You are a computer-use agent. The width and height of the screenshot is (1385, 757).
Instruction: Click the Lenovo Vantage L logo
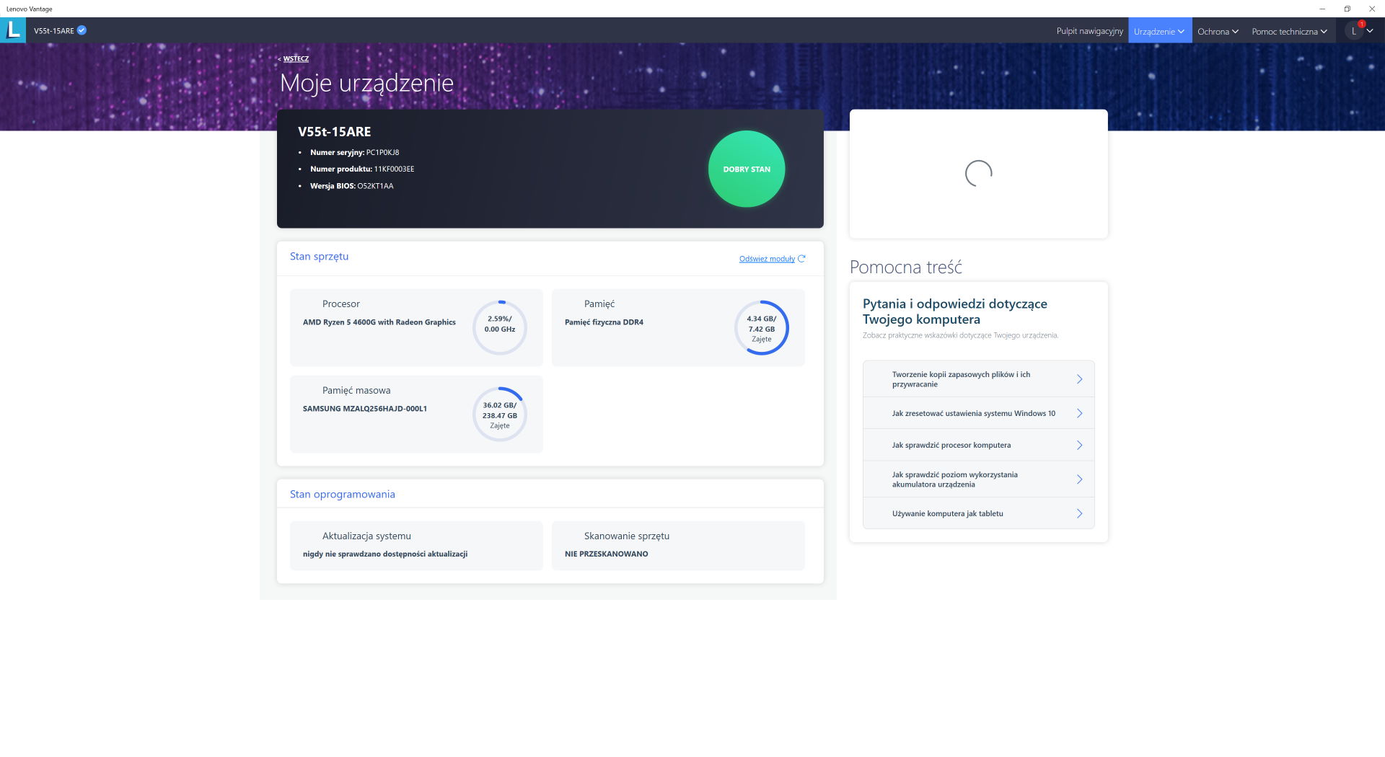(x=13, y=30)
